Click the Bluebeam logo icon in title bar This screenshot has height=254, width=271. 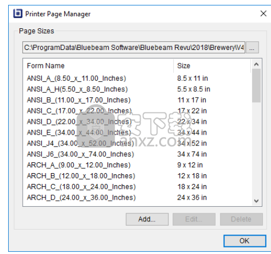click(x=18, y=14)
